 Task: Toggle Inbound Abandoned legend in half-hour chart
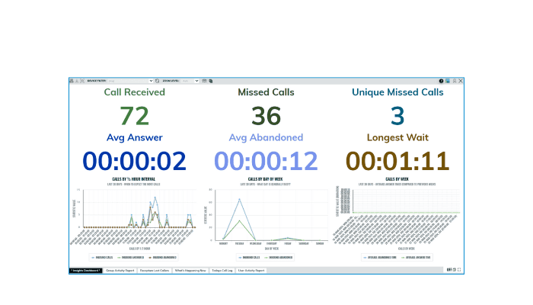coord(162,258)
